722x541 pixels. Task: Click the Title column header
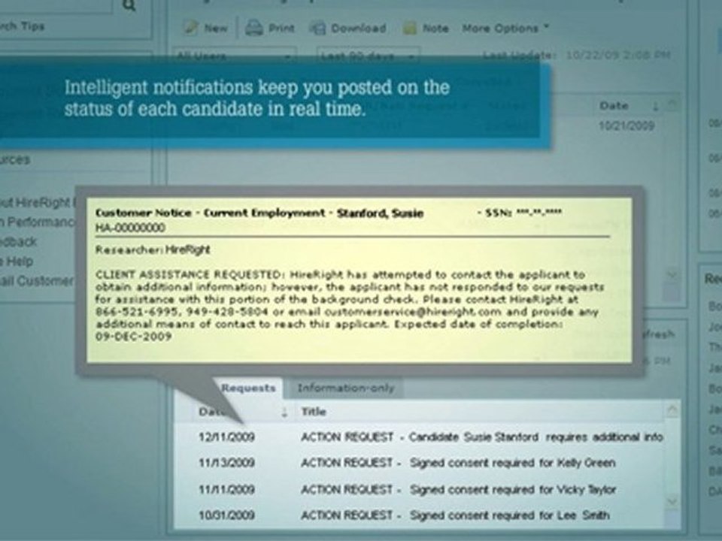pos(314,411)
